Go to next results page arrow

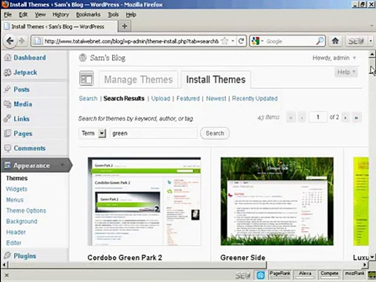(x=345, y=117)
